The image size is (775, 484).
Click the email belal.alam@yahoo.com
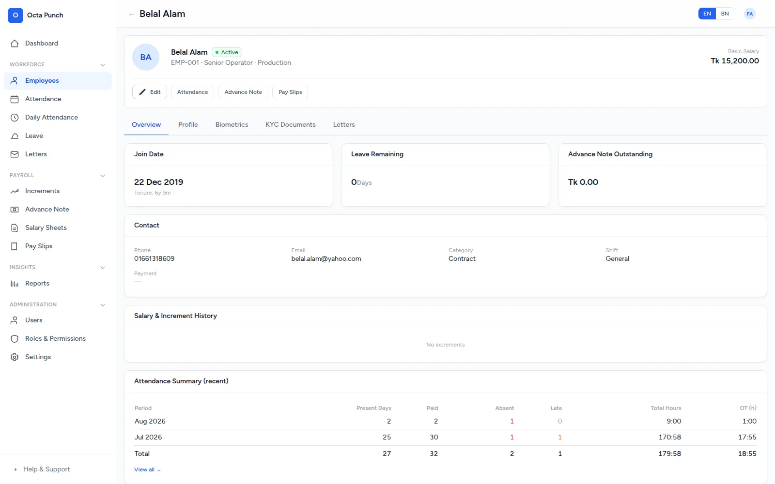[326, 258]
